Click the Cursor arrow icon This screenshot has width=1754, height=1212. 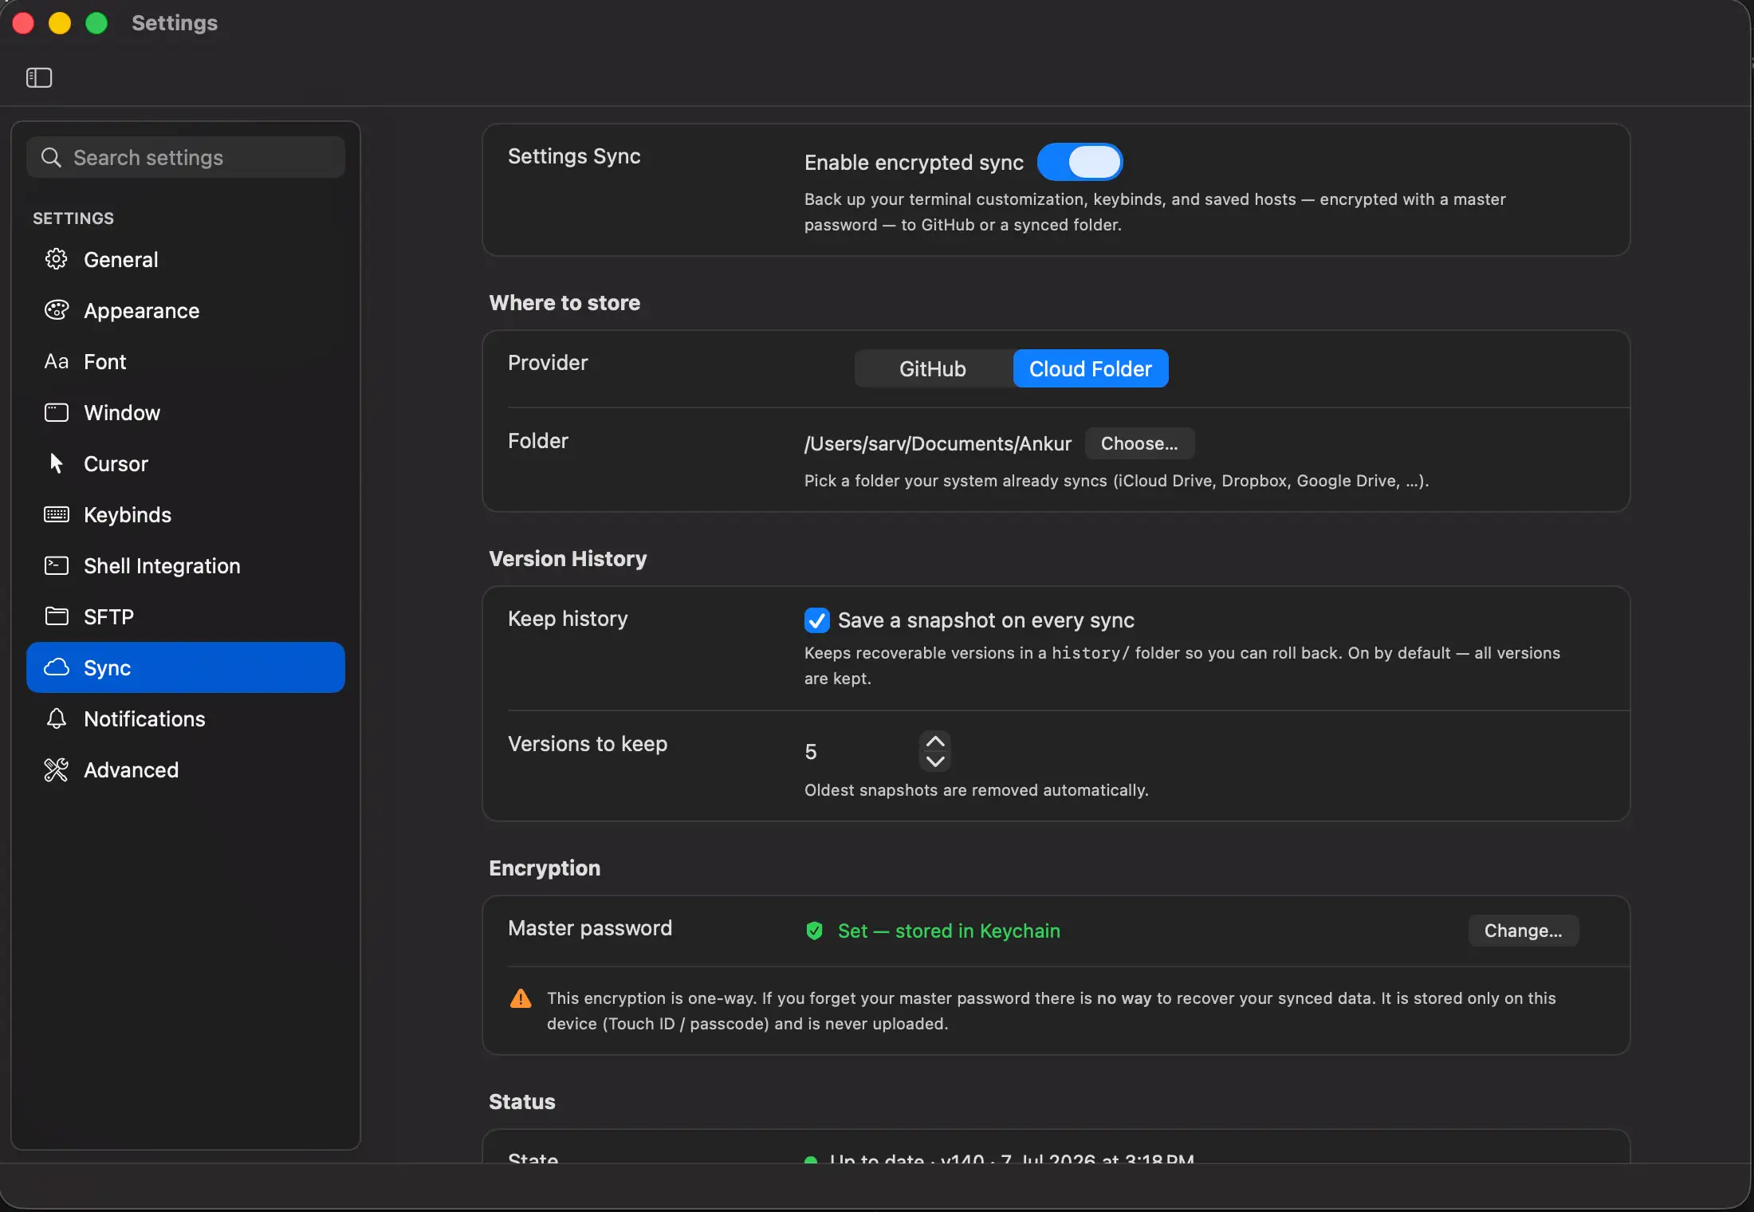point(56,463)
